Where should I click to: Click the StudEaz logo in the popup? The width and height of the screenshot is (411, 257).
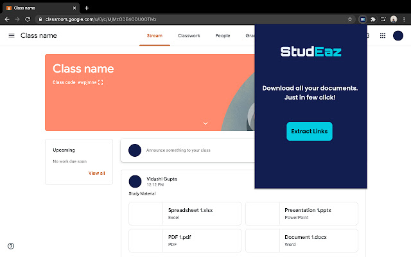pos(311,51)
